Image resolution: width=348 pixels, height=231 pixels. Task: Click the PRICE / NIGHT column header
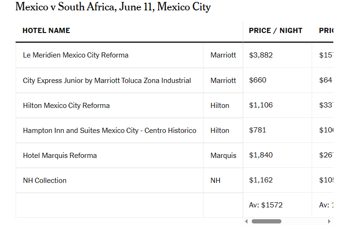[x=276, y=31]
